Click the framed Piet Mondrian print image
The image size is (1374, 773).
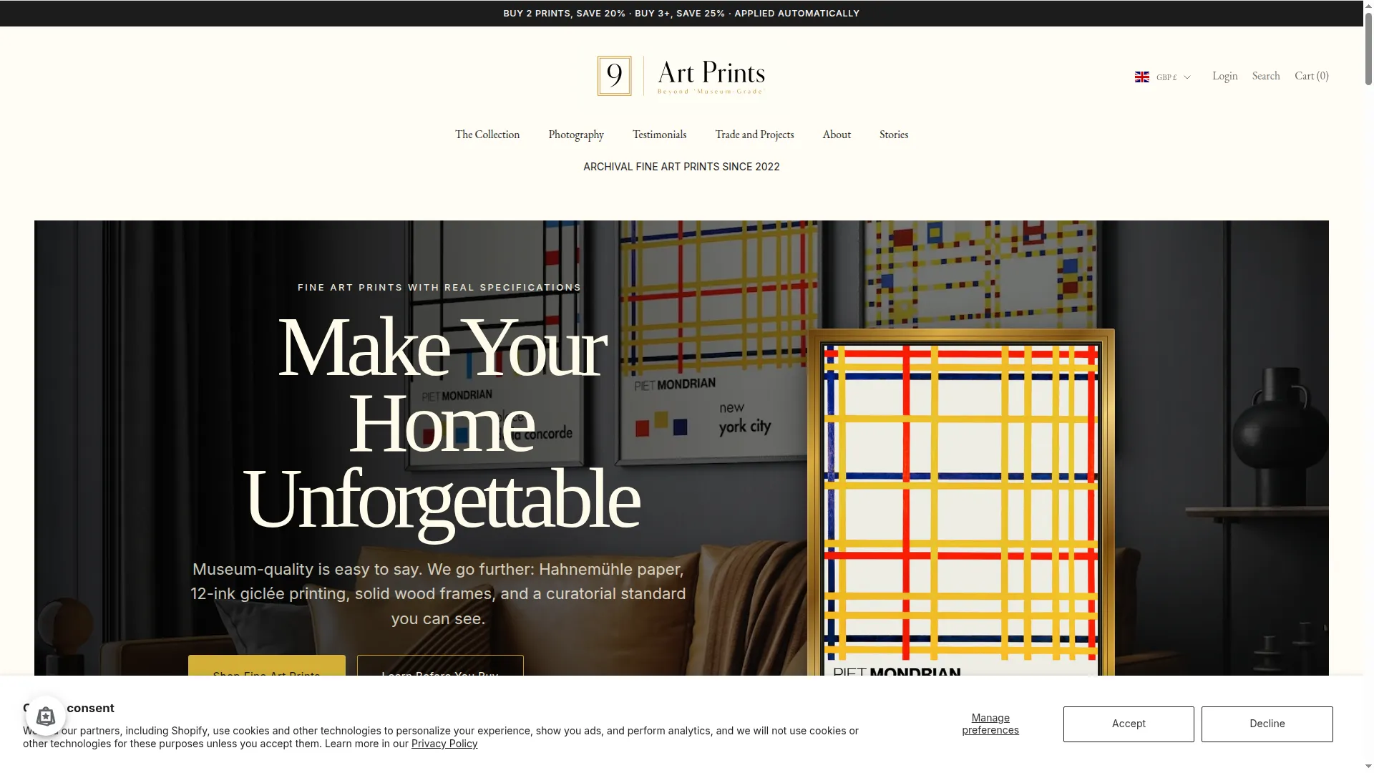point(961,502)
